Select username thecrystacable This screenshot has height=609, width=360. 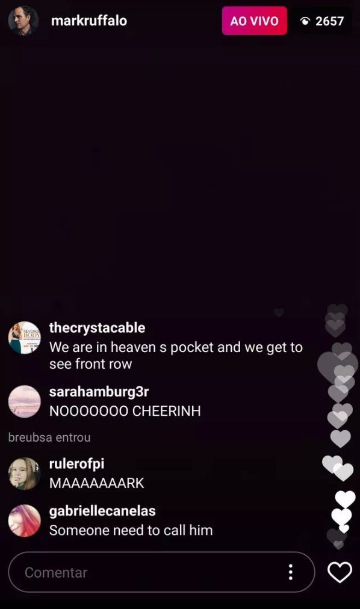click(97, 328)
